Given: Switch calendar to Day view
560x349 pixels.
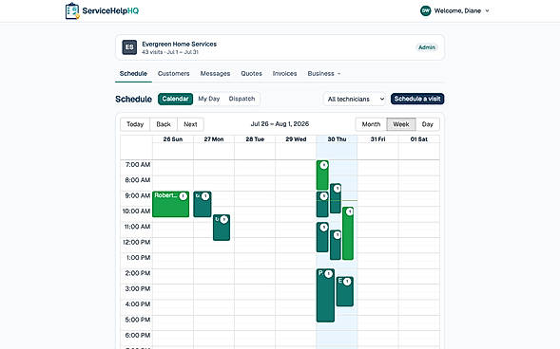Looking at the screenshot, I should pyautogui.click(x=428, y=124).
